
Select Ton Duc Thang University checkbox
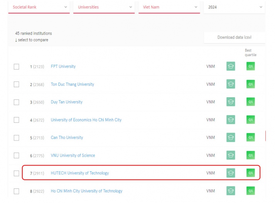click(x=17, y=85)
